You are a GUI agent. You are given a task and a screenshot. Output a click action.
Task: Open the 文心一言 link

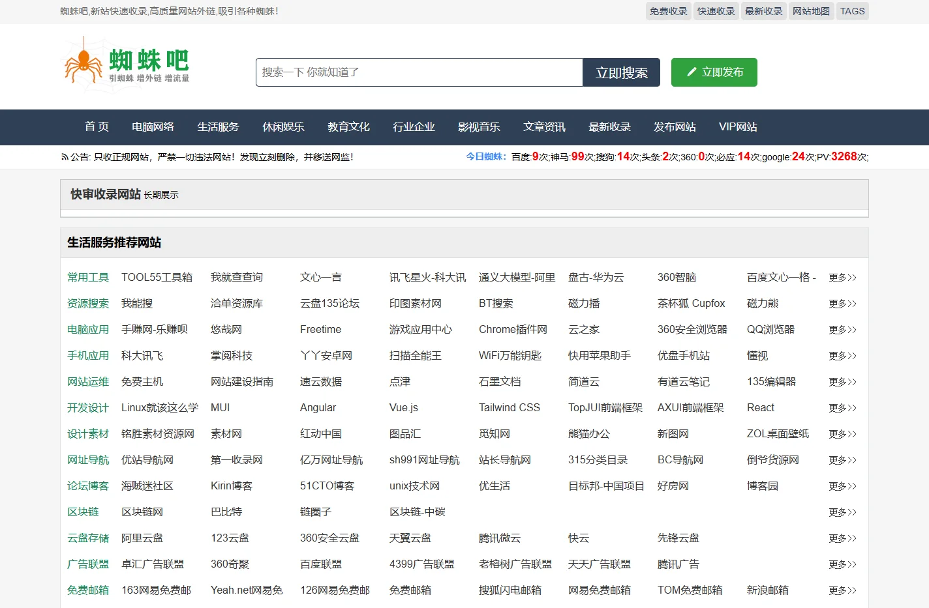point(321,278)
